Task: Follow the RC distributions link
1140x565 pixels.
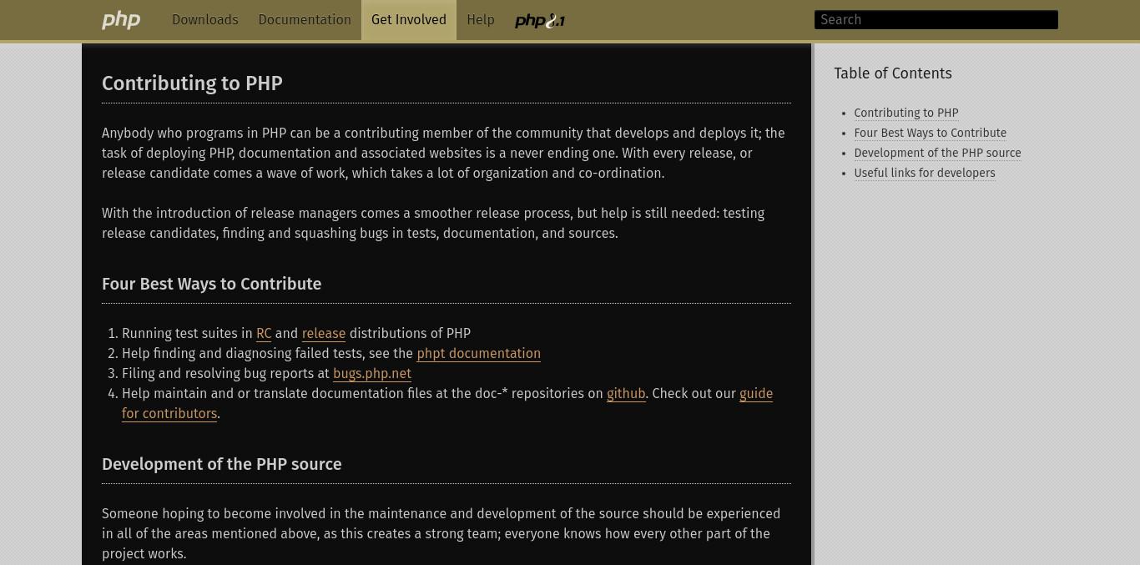Action: point(264,334)
